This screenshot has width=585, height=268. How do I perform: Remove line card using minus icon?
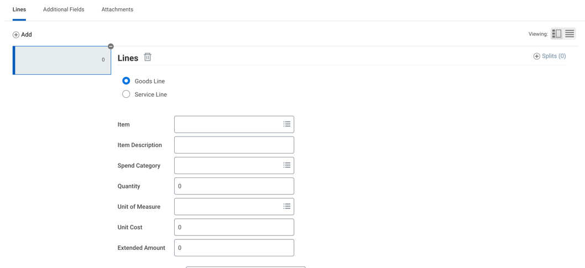[111, 46]
